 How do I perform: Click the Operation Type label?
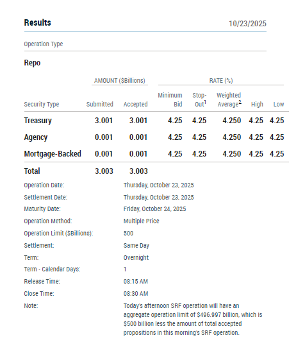(x=44, y=44)
